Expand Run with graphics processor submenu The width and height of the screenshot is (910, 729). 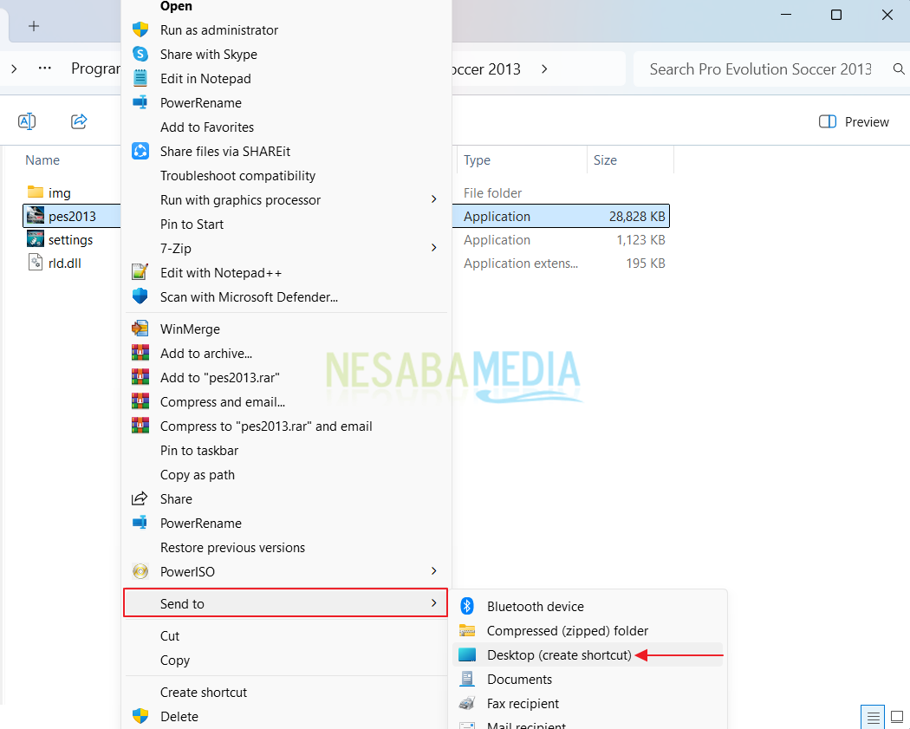433,199
